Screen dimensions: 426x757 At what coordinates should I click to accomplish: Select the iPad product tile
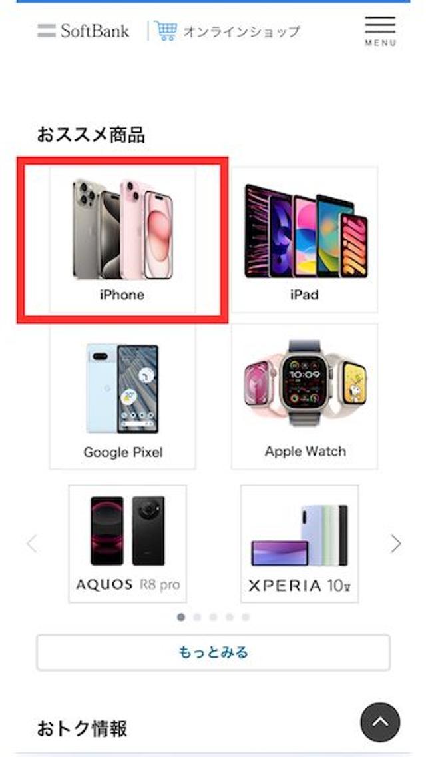point(304,239)
